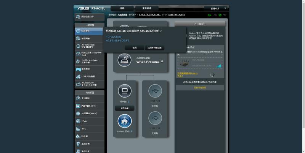Viewport: 305px width, 153px height.
Task: Click the client count number
Action: (128, 102)
